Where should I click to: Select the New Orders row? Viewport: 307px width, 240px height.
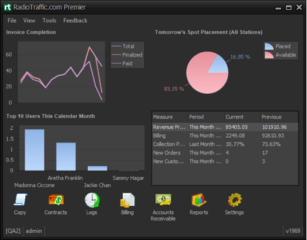(x=225, y=153)
